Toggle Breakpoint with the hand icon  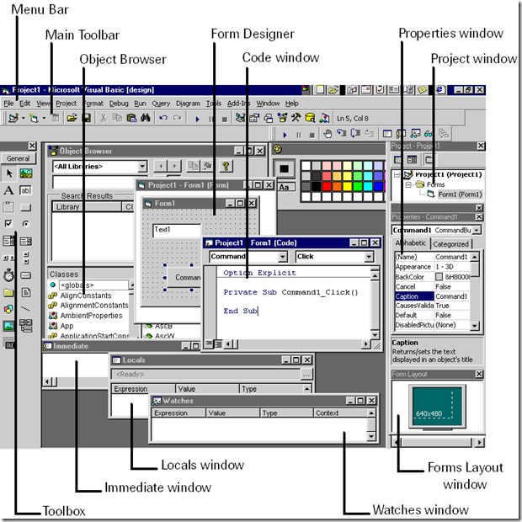click(x=328, y=134)
